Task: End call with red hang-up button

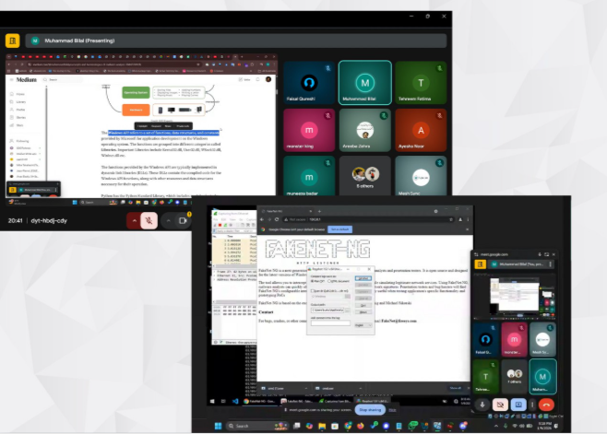Action: click(546, 405)
